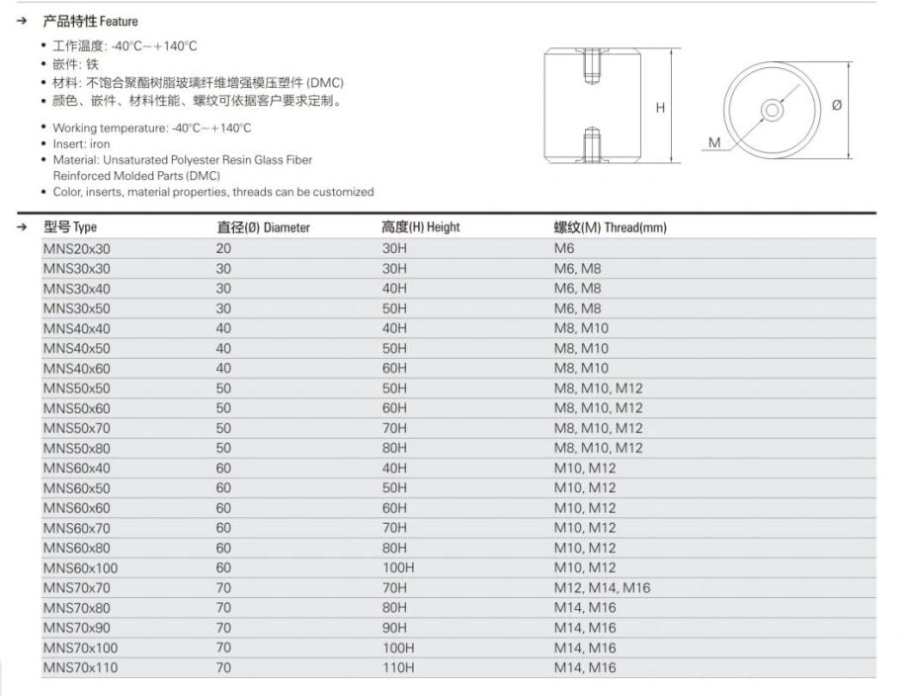Click the 嵌件: 铁 bullet line

pyautogui.click(x=76, y=64)
